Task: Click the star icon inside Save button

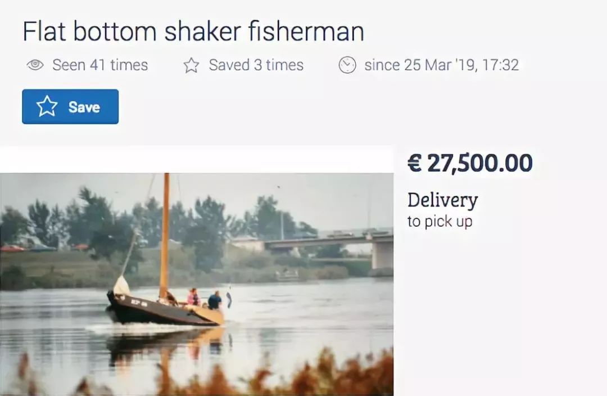Action: 47,106
